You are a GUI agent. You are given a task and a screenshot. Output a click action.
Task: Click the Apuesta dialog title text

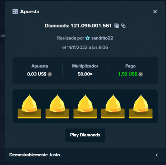point(30,12)
